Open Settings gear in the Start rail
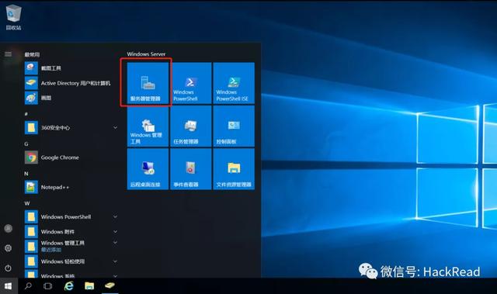 9,248
